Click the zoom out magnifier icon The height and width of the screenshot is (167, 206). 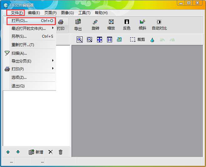tap(90, 40)
